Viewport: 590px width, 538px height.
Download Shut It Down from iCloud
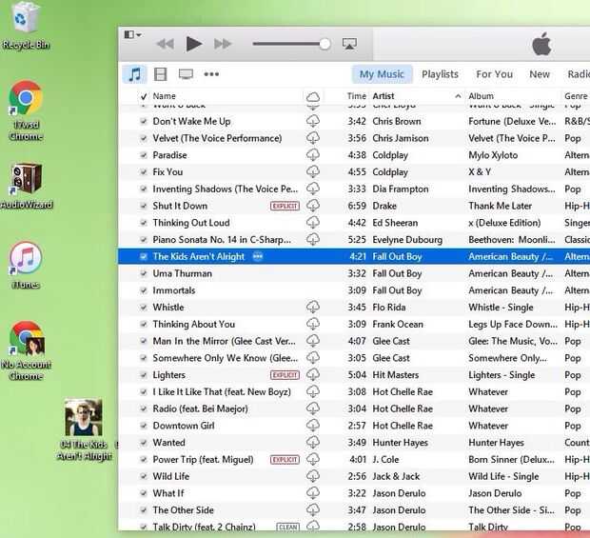point(313,206)
